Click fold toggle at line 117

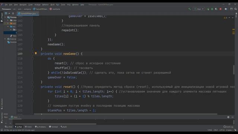click(x=33, y=92)
